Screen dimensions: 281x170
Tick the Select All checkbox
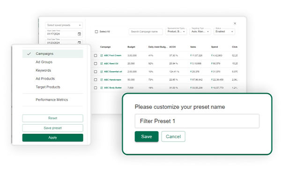click(96, 32)
